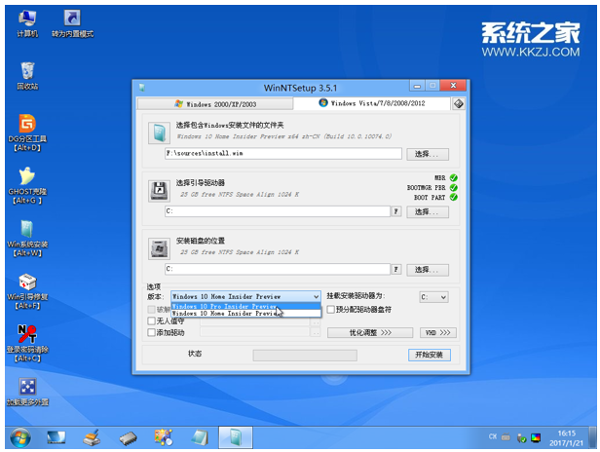This screenshot has width=600, height=452.
Task: Click the active WinNTSetup taskbar button
Action: [236, 437]
